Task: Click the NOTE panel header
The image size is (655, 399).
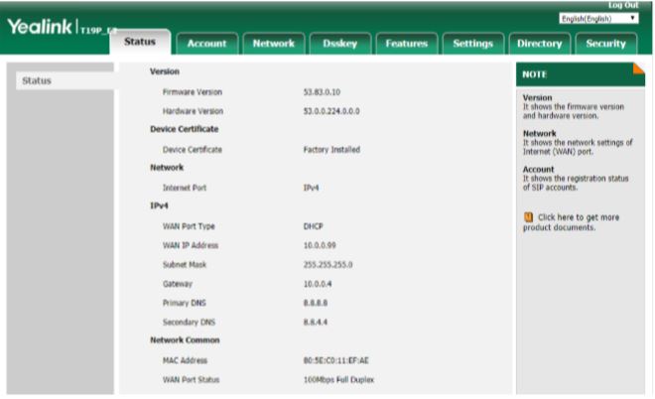Action: click(x=576, y=74)
